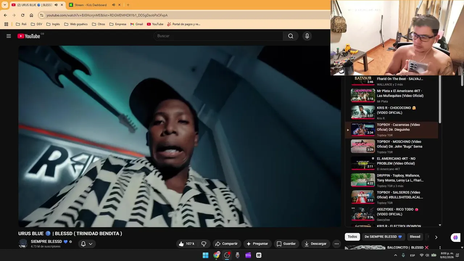Save video with the Guardar button

pos(286,244)
